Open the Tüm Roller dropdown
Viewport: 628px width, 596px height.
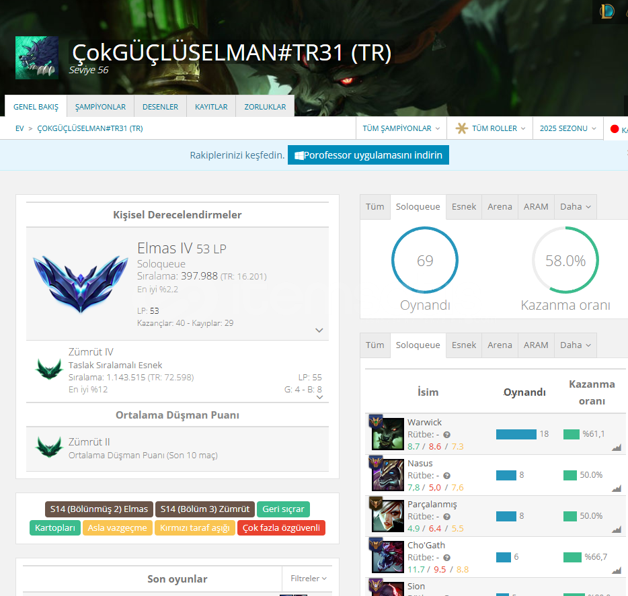489,128
